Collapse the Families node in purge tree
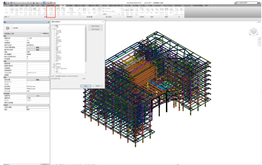Screen dimensions: 262x165 pyautogui.click(x=53, y=29)
